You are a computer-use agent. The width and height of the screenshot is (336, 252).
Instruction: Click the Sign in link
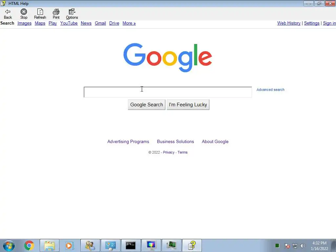(x=329, y=23)
